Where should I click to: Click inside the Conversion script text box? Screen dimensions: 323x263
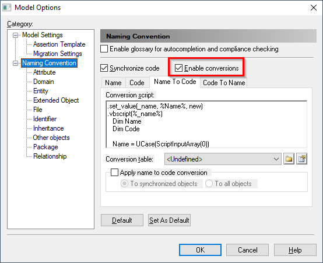click(x=206, y=124)
